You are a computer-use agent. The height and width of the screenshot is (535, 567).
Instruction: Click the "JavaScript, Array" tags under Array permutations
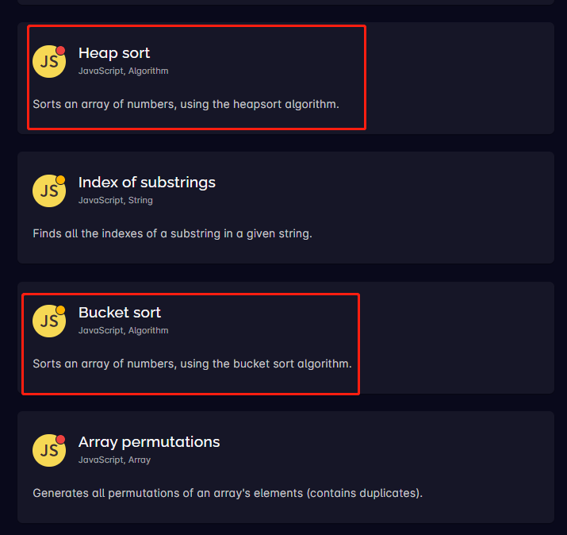tap(114, 460)
